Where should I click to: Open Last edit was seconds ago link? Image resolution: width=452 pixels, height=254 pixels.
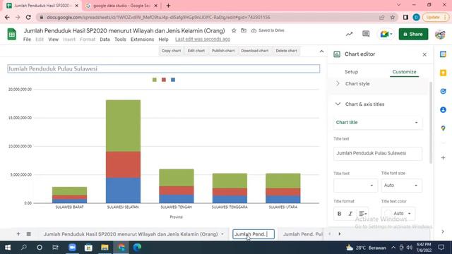[203, 40]
